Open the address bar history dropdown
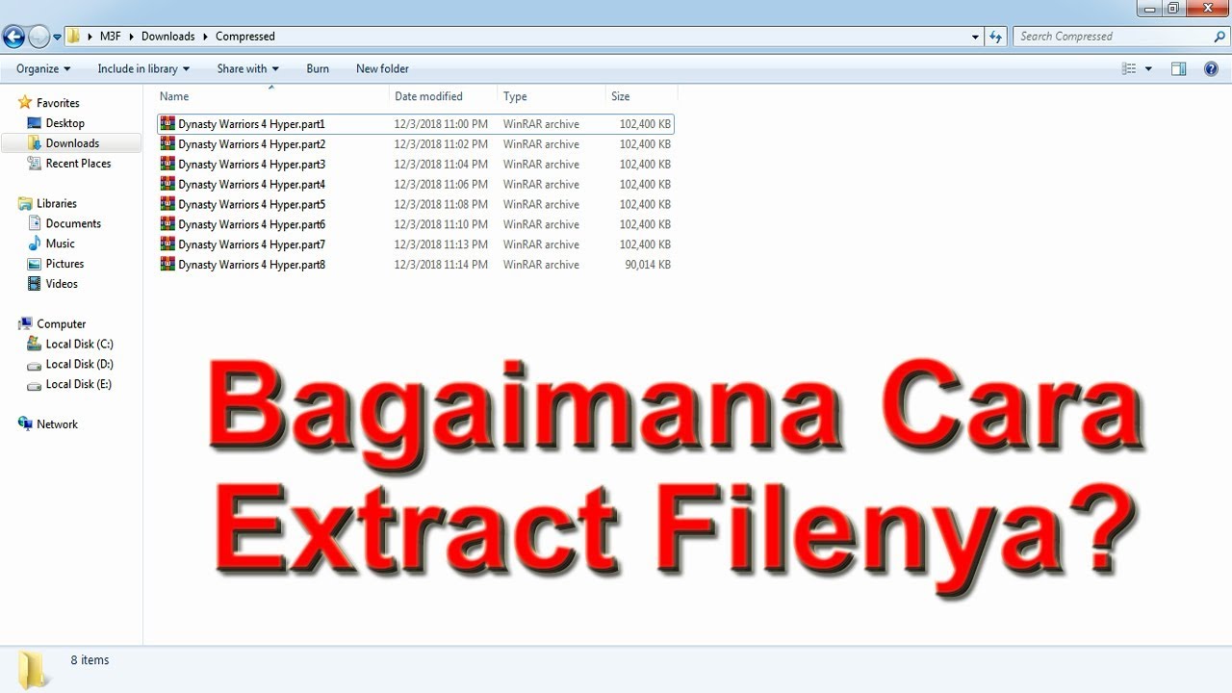The width and height of the screenshot is (1232, 693). point(976,37)
